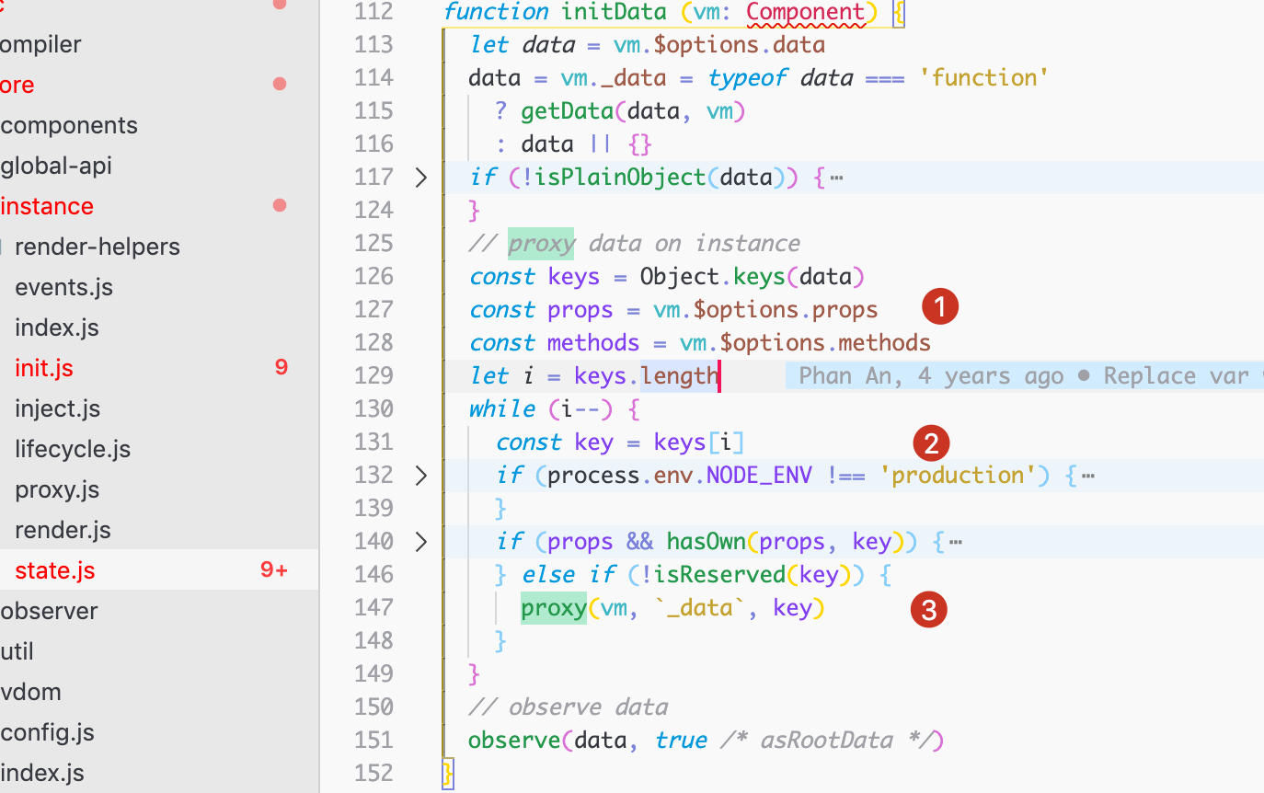Click the Component type annotation

[x=806, y=12]
